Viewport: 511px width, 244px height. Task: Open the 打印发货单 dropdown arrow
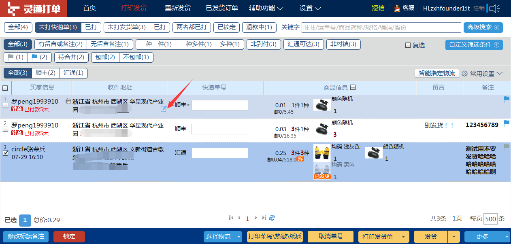(x=403, y=237)
